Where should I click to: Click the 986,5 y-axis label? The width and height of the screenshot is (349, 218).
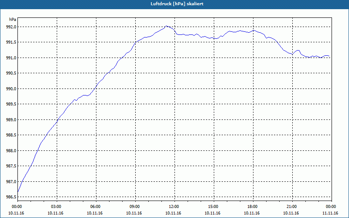11,197
